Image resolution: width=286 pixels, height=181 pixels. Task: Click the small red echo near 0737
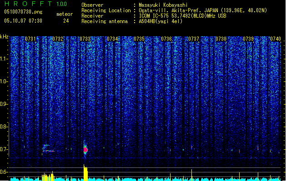(x=192, y=147)
